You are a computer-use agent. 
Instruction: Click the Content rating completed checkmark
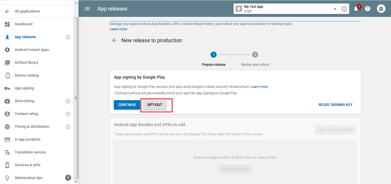coord(68,114)
